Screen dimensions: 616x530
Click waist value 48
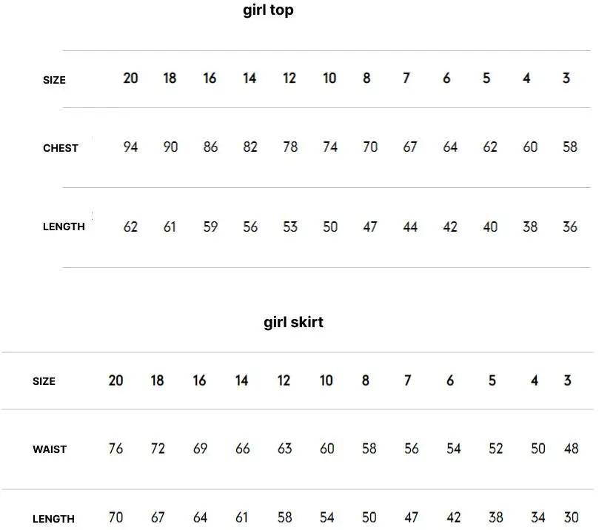click(572, 449)
